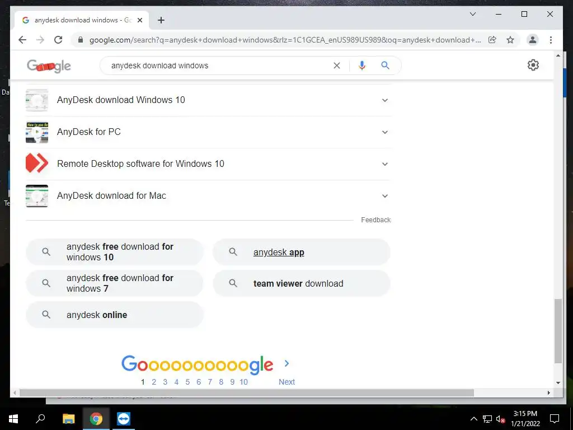The width and height of the screenshot is (573, 430).
Task: Open Google quick settings gear
Action: (533, 65)
